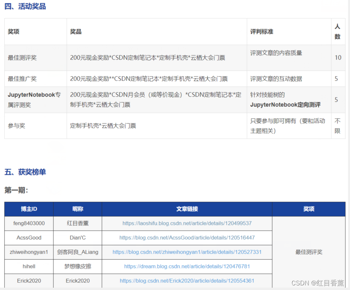
Task: Click prize text mentioning CSDN月会员
Action: [x=156, y=100]
